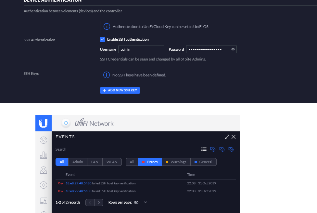Open the Map icon in the sidebar
This screenshot has width=317, height=213.
pos(44,170)
